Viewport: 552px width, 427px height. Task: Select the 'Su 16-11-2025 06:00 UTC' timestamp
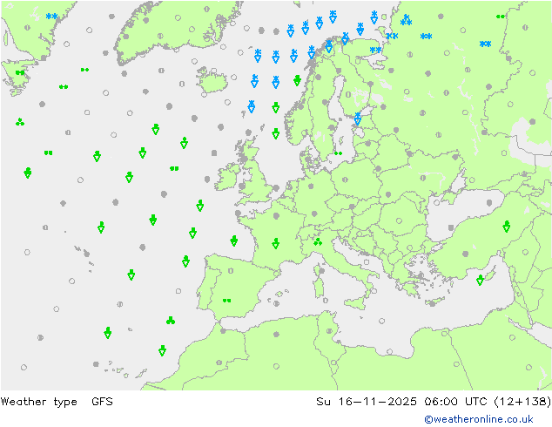tap(401, 402)
